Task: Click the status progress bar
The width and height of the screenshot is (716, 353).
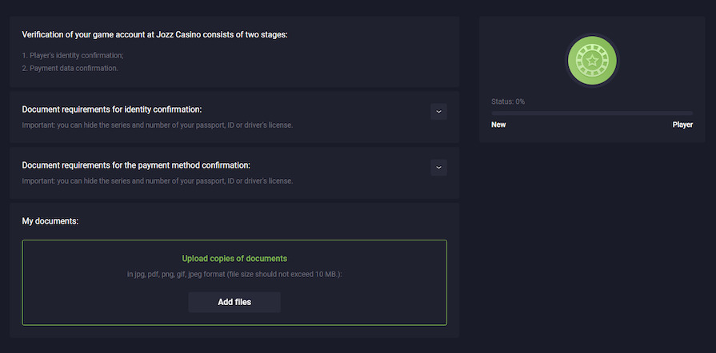Action: coord(592,113)
